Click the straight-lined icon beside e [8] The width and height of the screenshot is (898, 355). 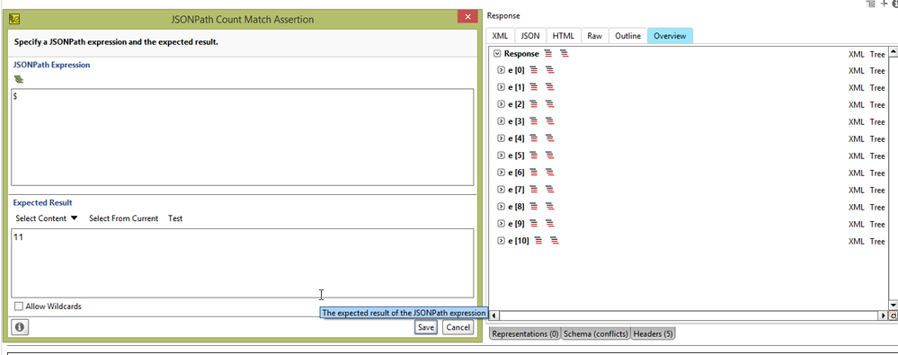tap(534, 207)
